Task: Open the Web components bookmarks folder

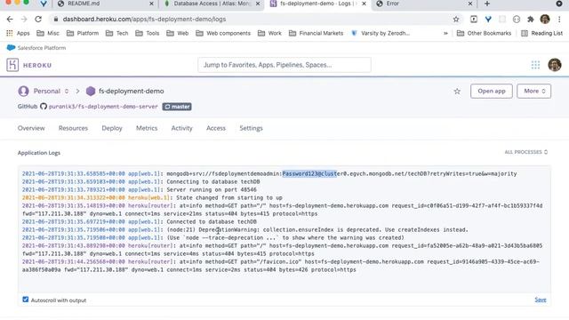Action: (x=223, y=33)
